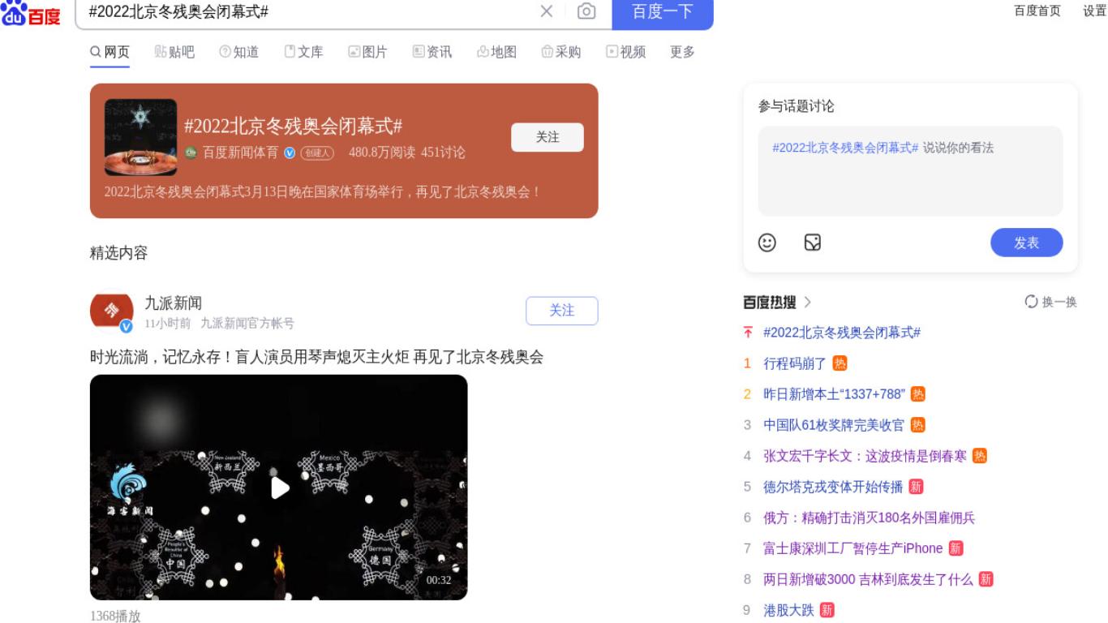Open the 九派新闻 avatar
1108x623 pixels.
(112, 312)
